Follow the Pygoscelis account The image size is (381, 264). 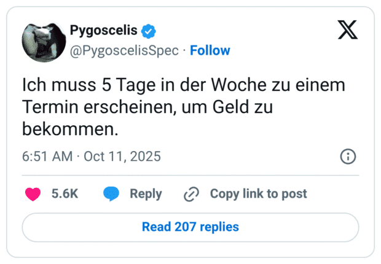point(210,50)
